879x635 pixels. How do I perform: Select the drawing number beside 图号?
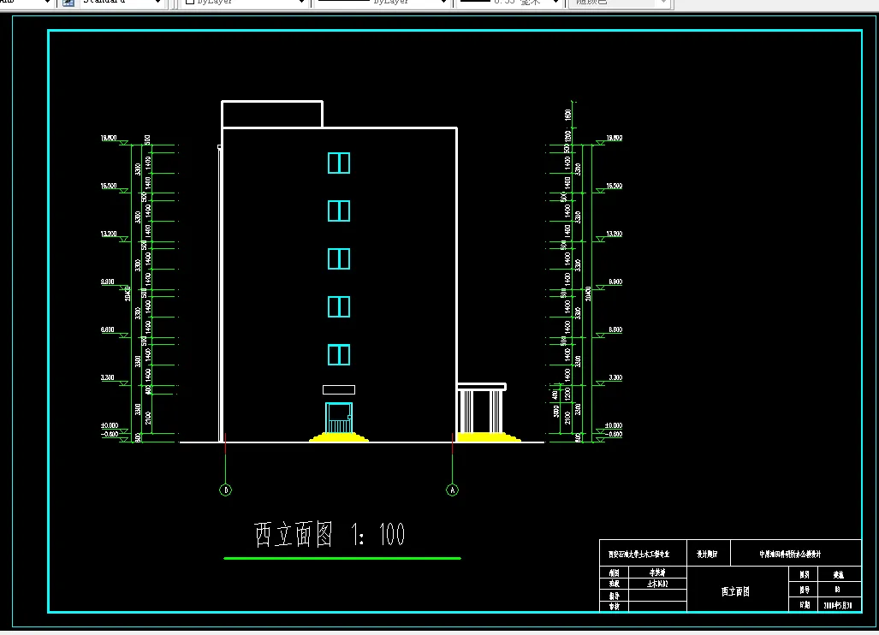(838, 590)
